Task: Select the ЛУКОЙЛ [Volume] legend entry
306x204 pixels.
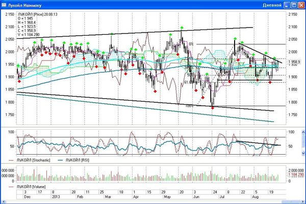Action: tap(27, 187)
